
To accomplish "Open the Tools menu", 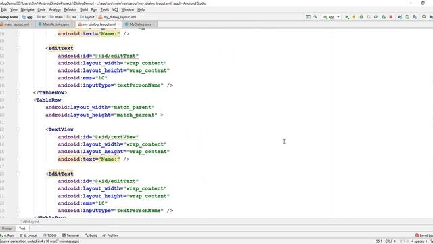I will (104, 9).
